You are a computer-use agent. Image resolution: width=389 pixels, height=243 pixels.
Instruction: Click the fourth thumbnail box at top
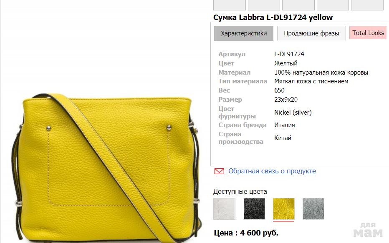[333, 5]
